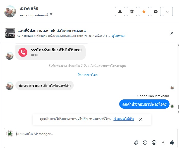This screenshot has width=179, height=148.
Task: Dismiss the ad reply banner
Action: 172,33
